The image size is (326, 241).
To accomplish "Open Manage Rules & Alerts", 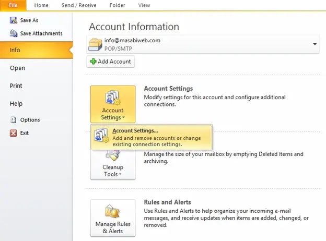I will click(113, 218).
